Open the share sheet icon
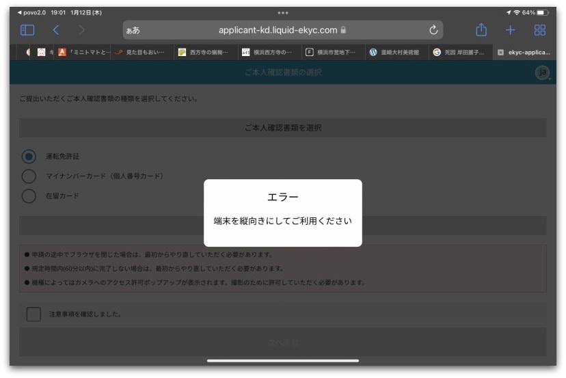Screen dimensions: 566x378 tap(481, 29)
